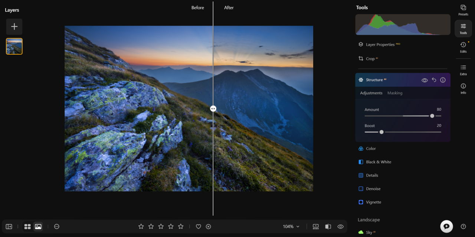
Task: Open the Presets panel
Action: coord(463,10)
